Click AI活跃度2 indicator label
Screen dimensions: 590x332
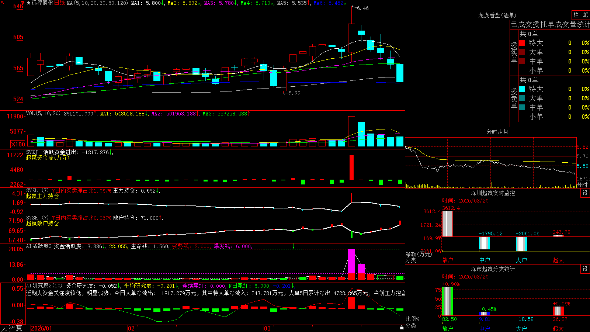coord(39,246)
